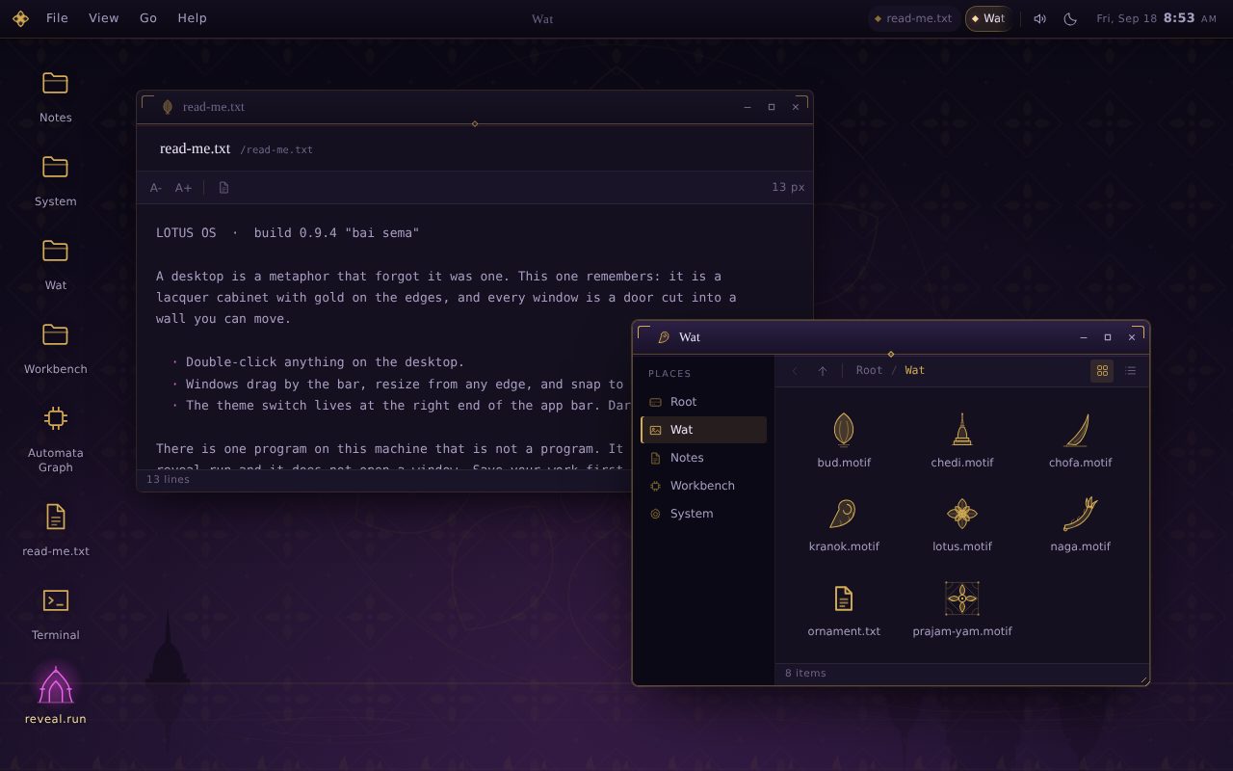Open kranok.motif in the Wat window
The width and height of the screenshot is (1233, 771).
coord(844,525)
